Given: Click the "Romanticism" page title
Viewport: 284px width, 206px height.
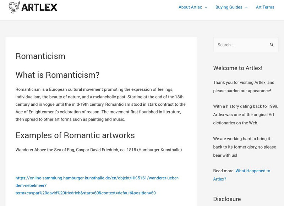Looking at the screenshot, I should 40,56.
